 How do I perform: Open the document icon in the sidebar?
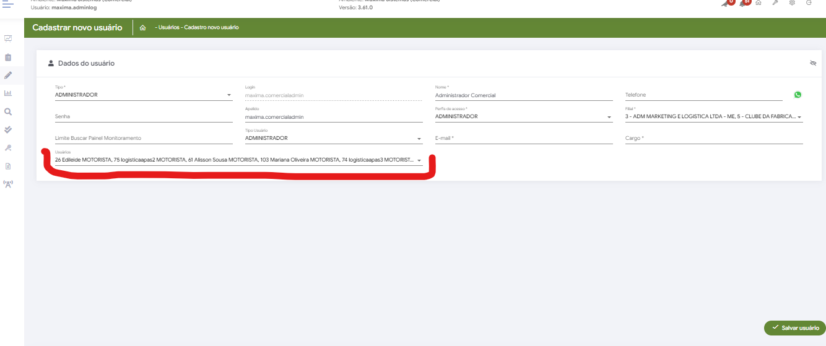pos(8,166)
